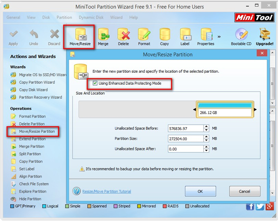Click left resize handle arrow of partition
278x221 pixels.
(x=195, y=110)
